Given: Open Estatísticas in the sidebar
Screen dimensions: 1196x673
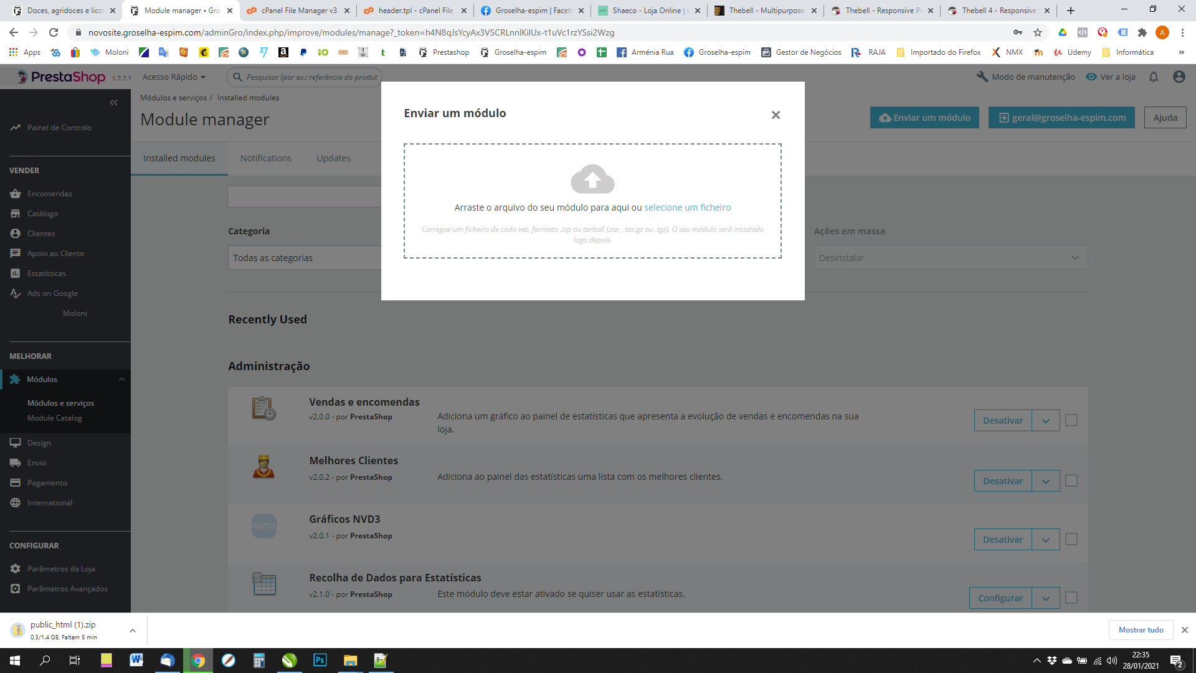Looking at the screenshot, I should [46, 274].
